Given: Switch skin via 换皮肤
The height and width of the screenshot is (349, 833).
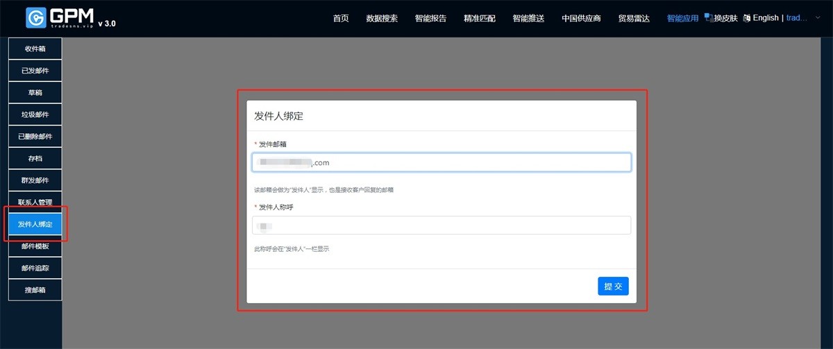Looking at the screenshot, I should pyautogui.click(x=725, y=19).
